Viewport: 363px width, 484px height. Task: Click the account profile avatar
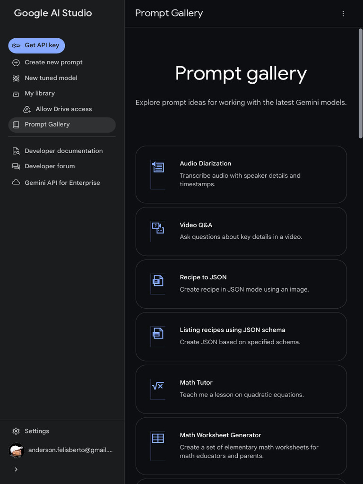click(x=17, y=450)
